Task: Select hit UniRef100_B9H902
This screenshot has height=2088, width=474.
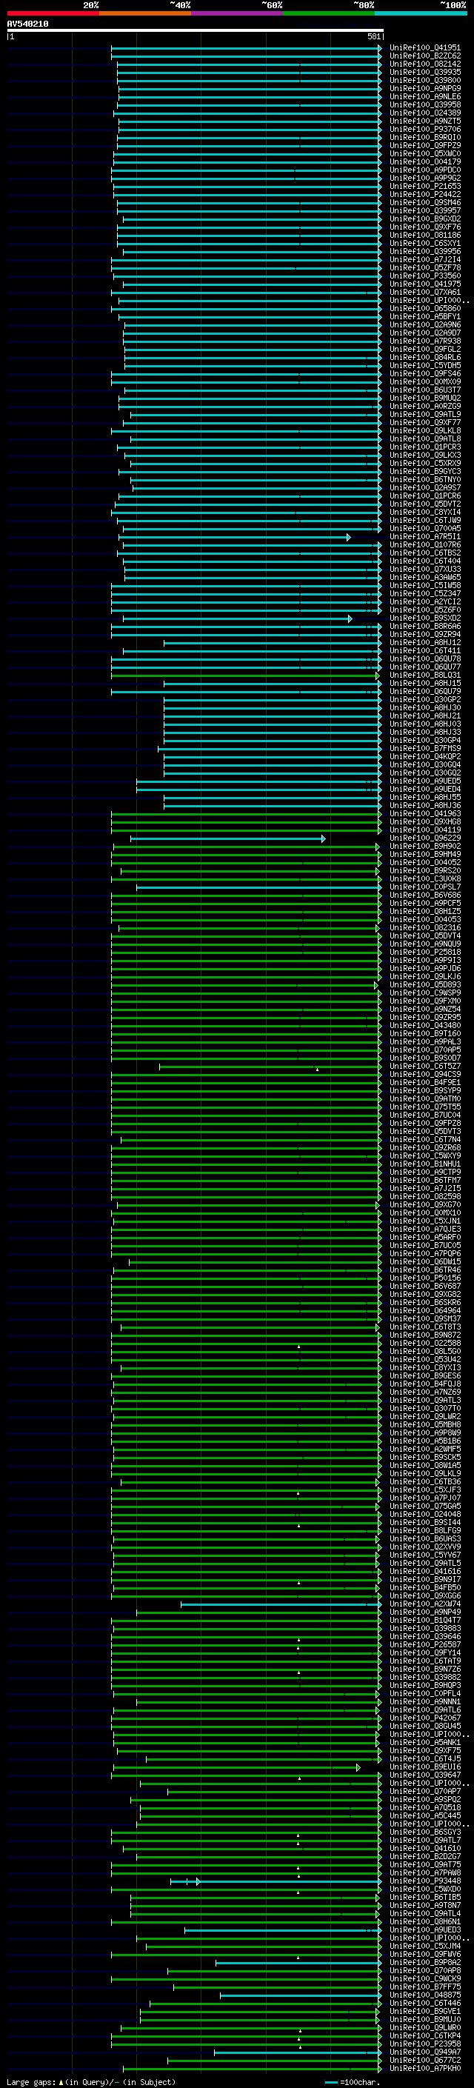Action: (x=424, y=846)
